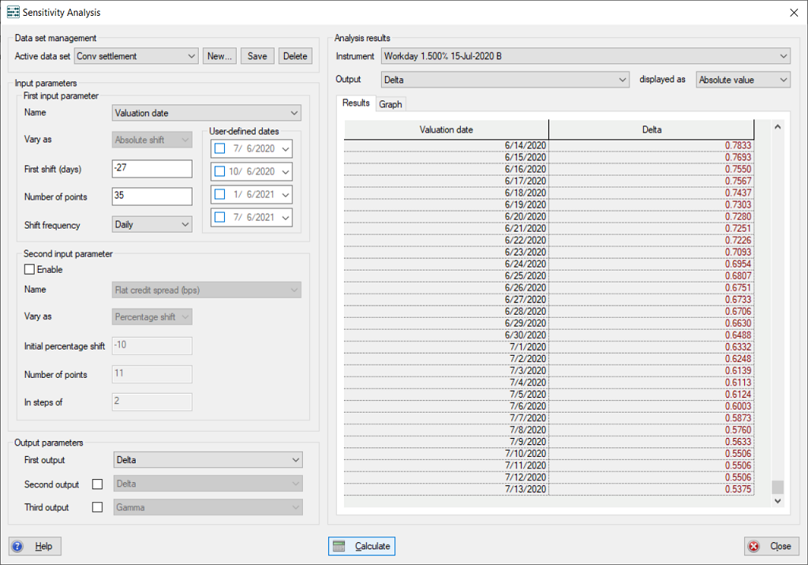The image size is (808, 565).
Task: Click the First shift (days) input field
Action: coord(152,169)
